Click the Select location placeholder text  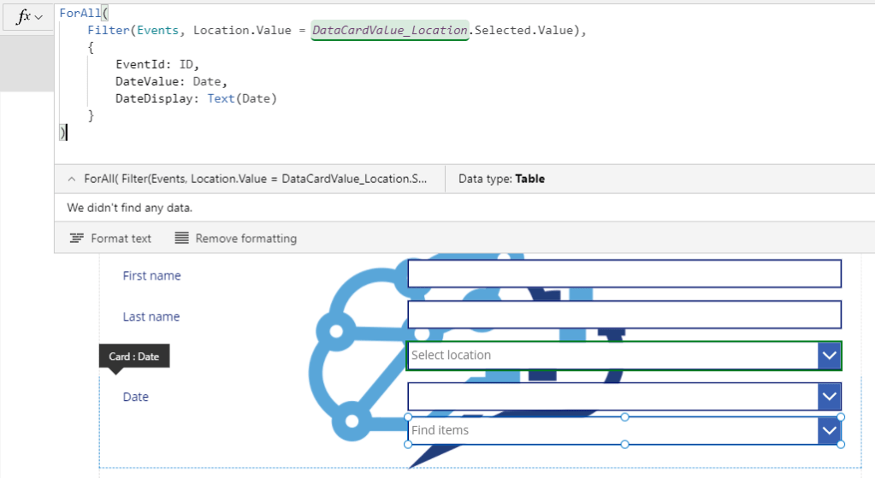click(452, 355)
